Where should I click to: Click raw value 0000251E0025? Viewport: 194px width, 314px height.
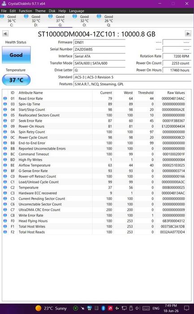coord(173,165)
